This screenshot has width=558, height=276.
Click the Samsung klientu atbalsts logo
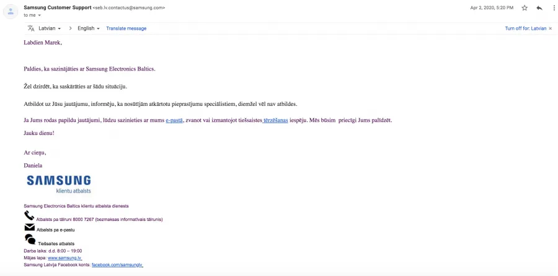click(x=59, y=184)
